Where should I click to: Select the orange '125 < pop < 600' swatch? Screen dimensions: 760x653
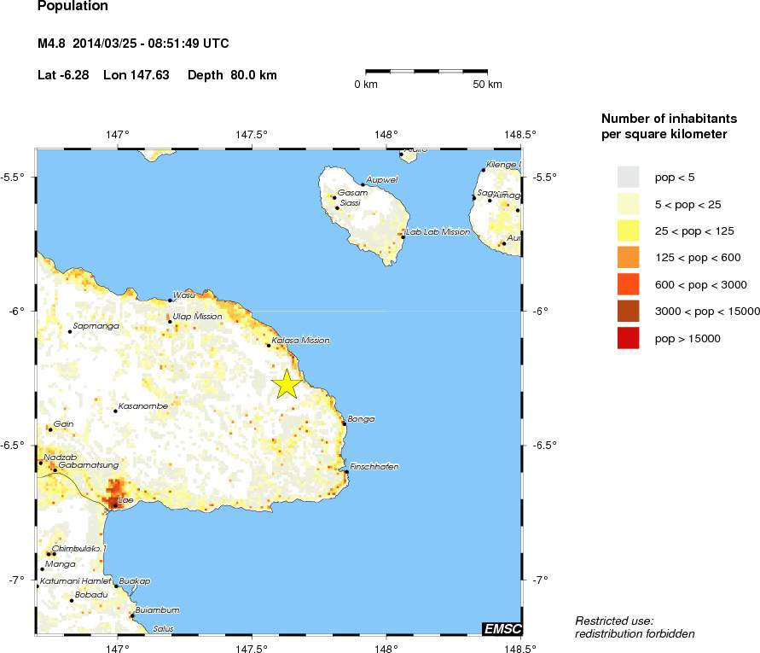[628, 257]
